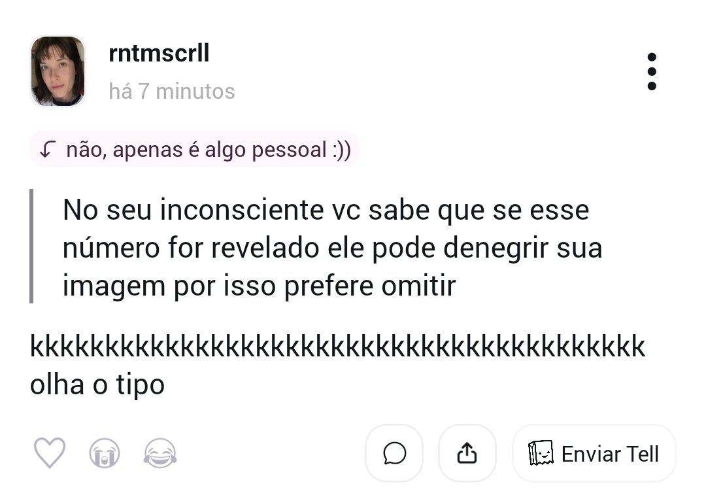Click the "olha o tipo" answer line

[x=97, y=384]
